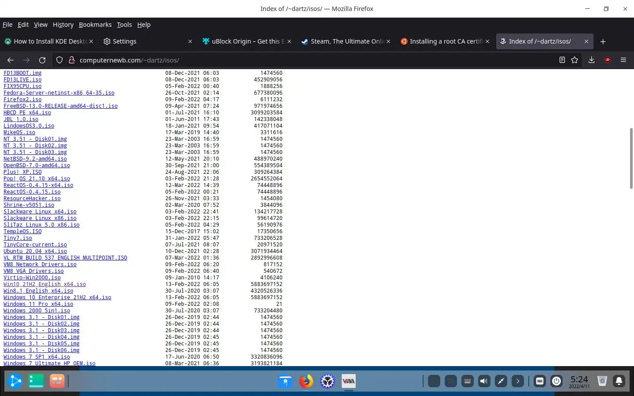Open the Virtio-Win2000.iso link
Image resolution: width=634 pixels, height=396 pixels.
(32, 278)
